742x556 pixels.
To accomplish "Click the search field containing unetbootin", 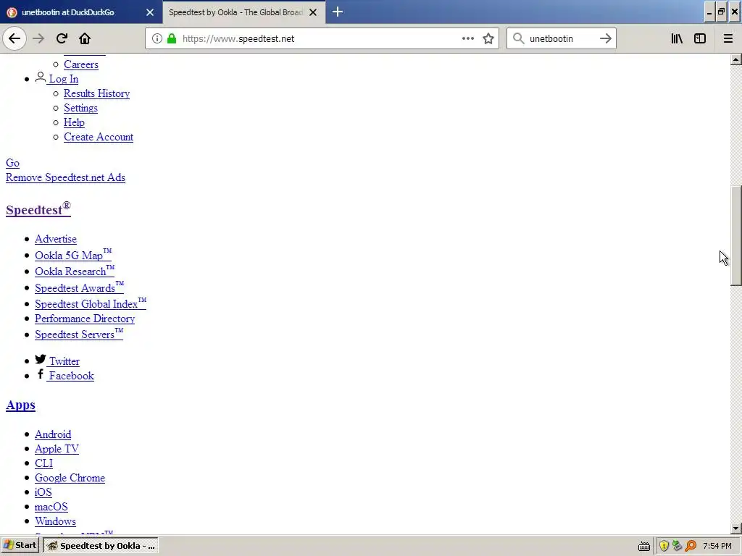I will pos(561,38).
